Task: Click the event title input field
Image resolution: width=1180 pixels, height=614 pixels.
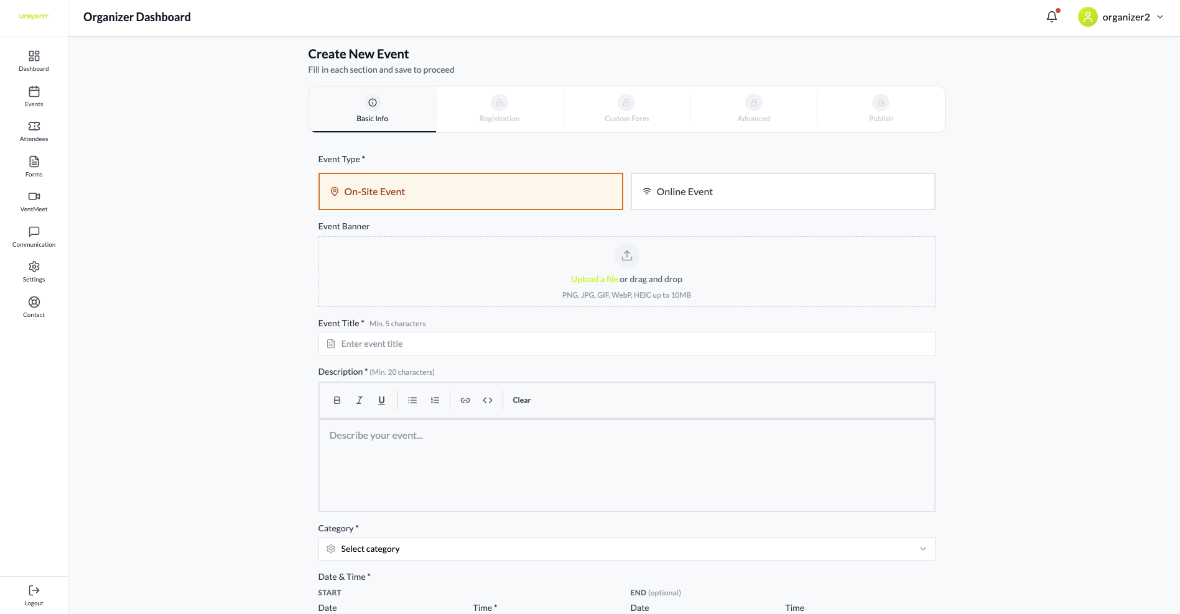Action: click(626, 344)
